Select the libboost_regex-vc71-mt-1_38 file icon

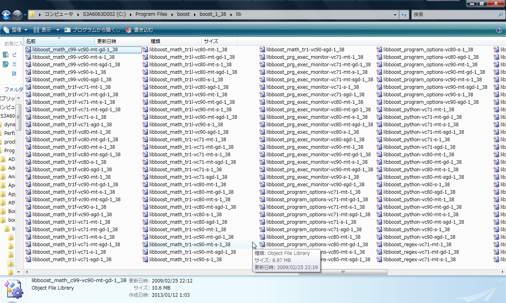[379, 245]
